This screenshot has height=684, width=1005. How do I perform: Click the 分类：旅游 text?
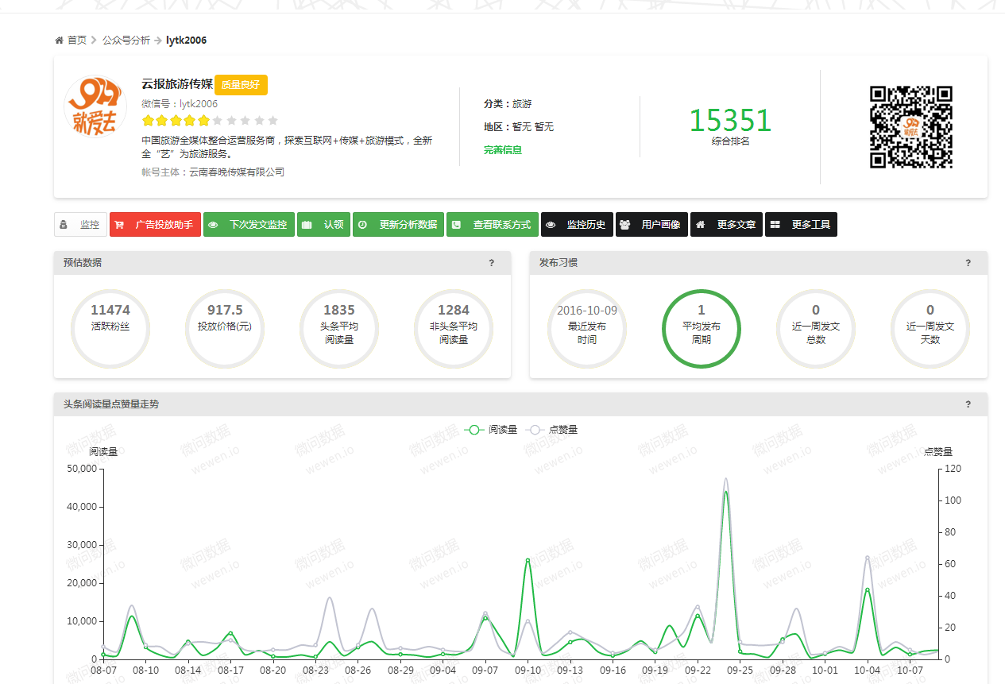pos(508,103)
